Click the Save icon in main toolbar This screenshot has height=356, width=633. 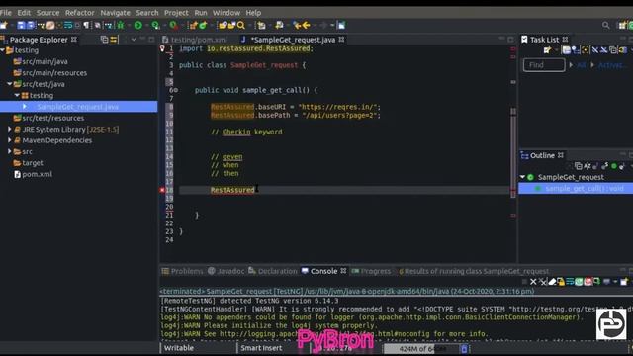click(x=21, y=25)
